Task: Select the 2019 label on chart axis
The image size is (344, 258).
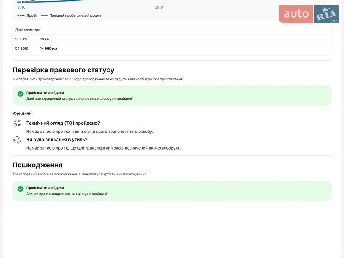Action: (x=159, y=7)
